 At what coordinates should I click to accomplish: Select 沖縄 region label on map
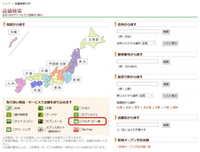click(x=14, y=32)
